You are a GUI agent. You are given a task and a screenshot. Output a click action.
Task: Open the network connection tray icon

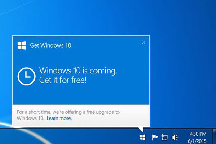(165, 137)
